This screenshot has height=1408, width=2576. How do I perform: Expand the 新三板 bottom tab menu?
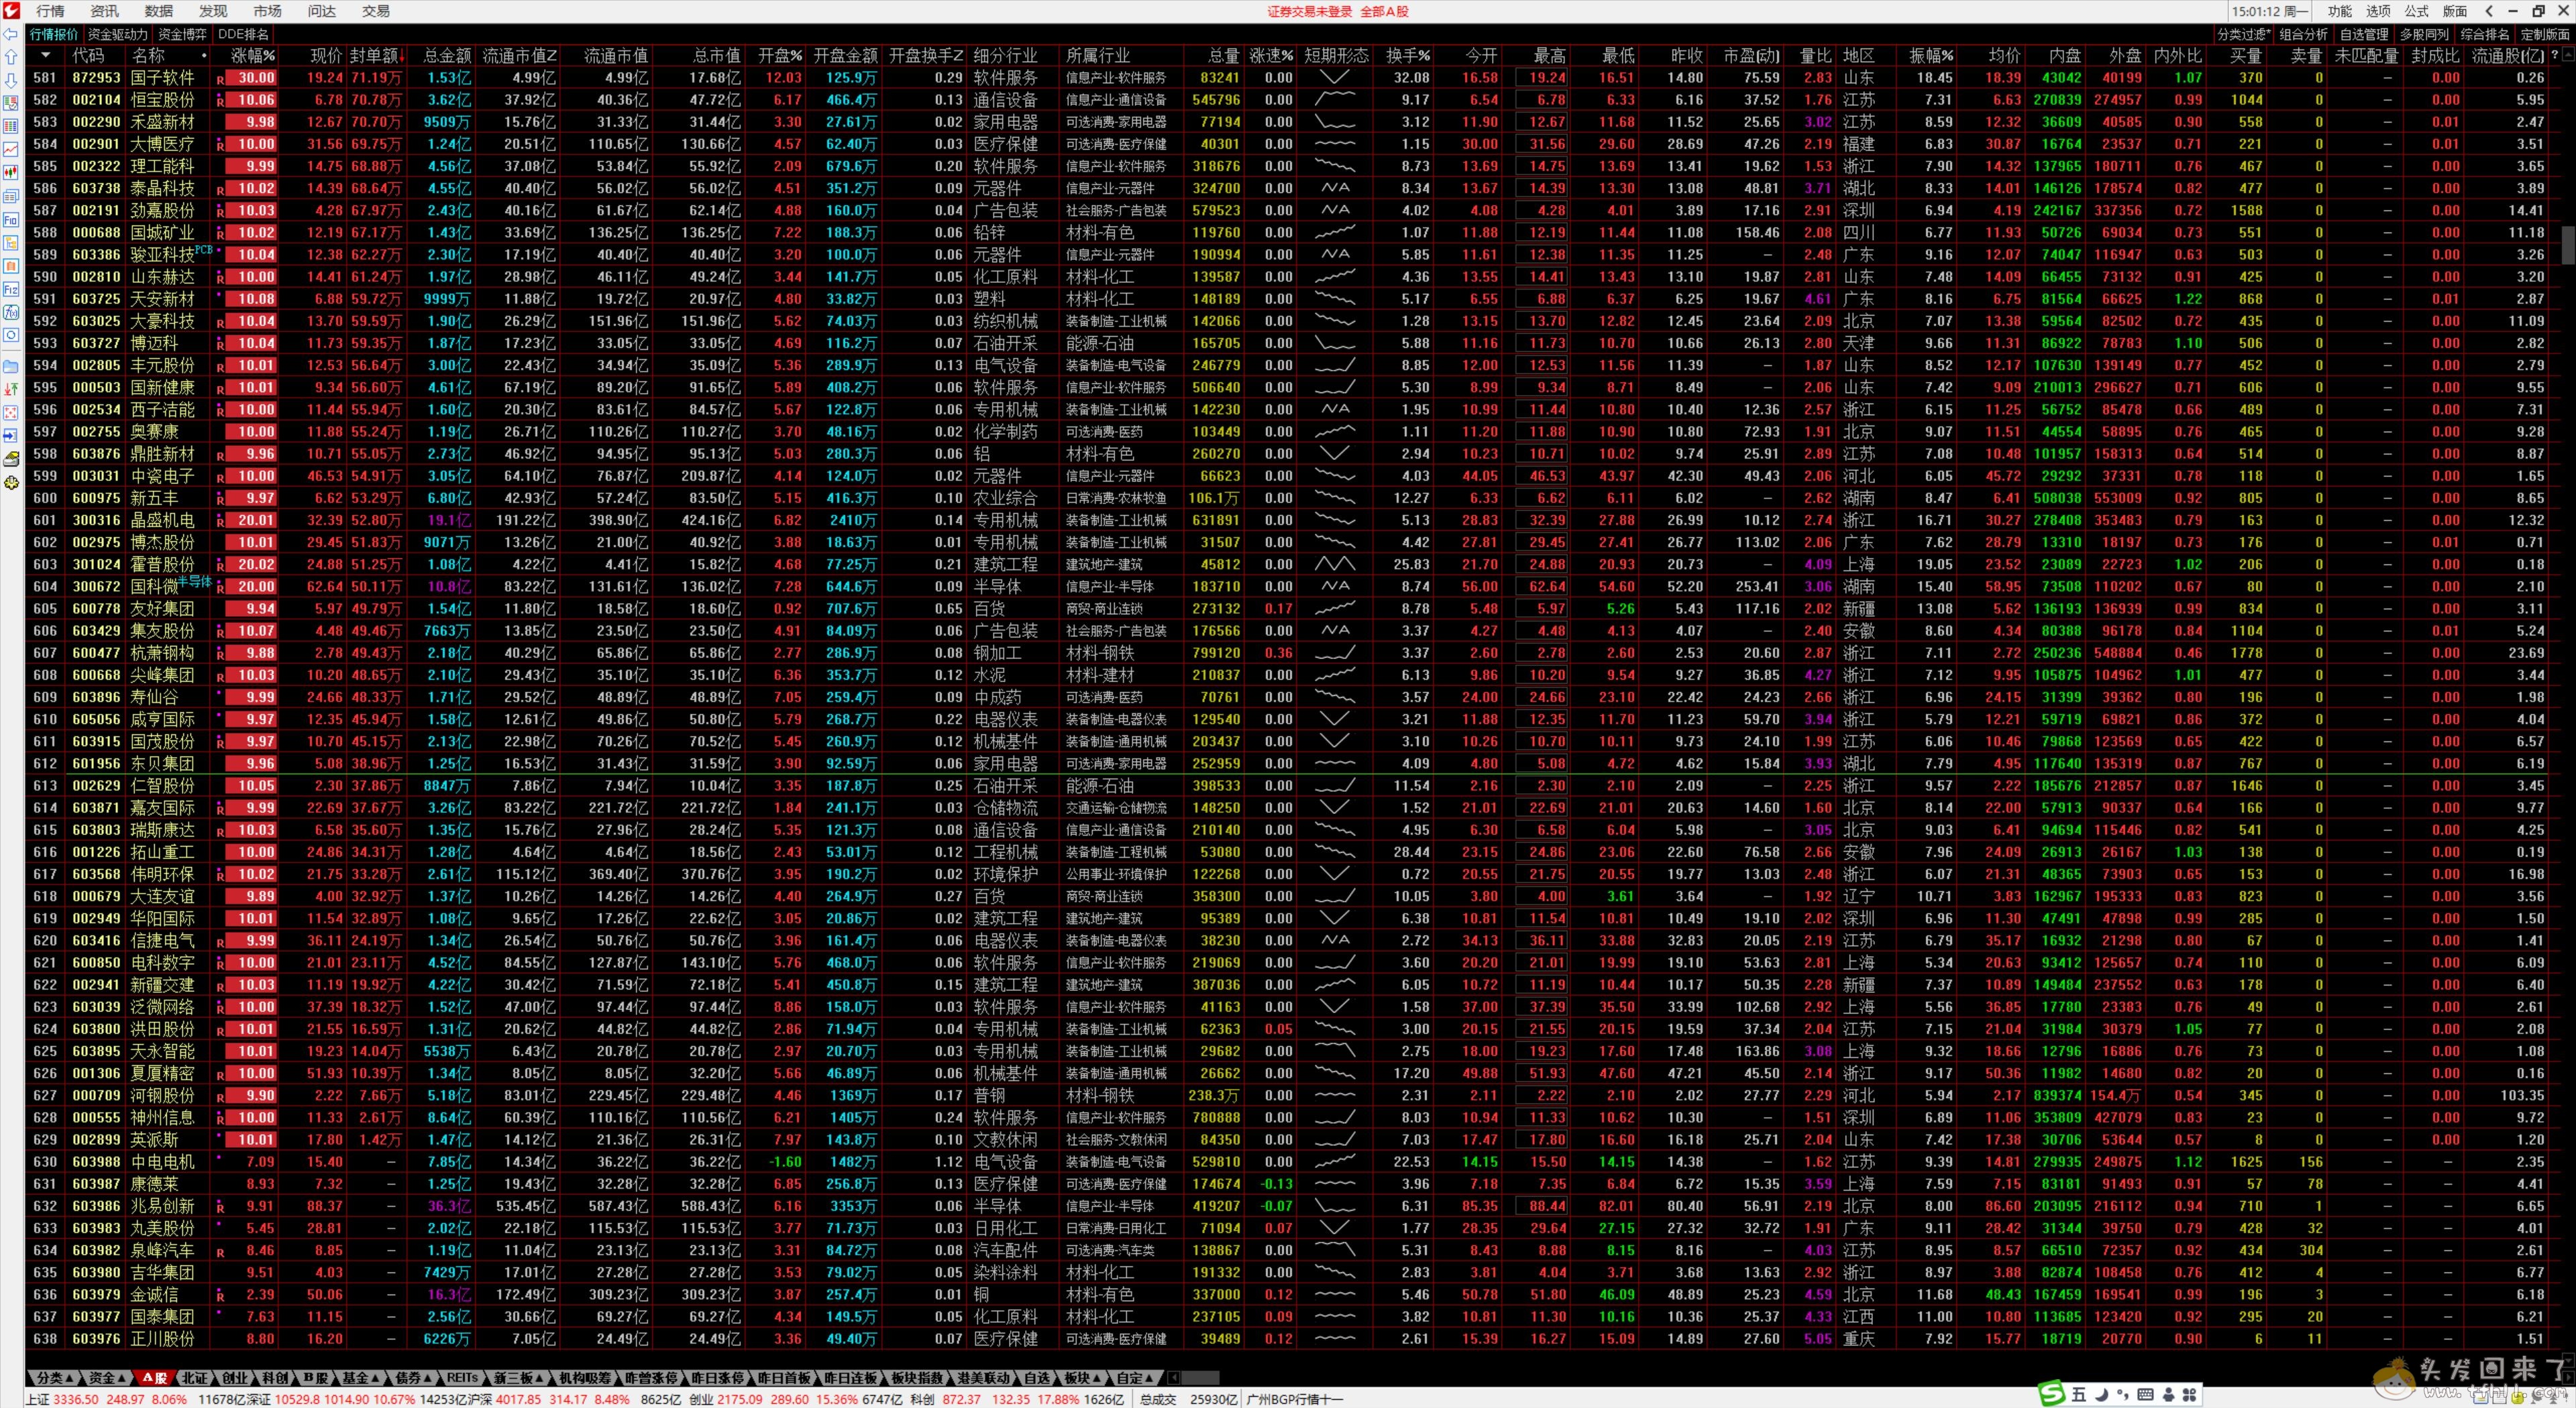(518, 1377)
